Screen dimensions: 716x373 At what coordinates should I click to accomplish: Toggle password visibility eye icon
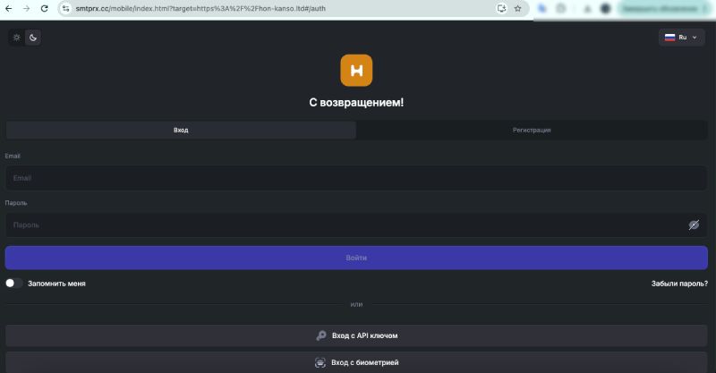[x=694, y=225]
